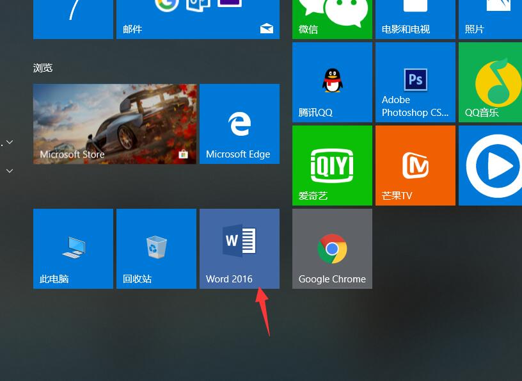Screen dimensions: 522x381
Task: Open the 电影和电视 tile
Action: point(415,19)
